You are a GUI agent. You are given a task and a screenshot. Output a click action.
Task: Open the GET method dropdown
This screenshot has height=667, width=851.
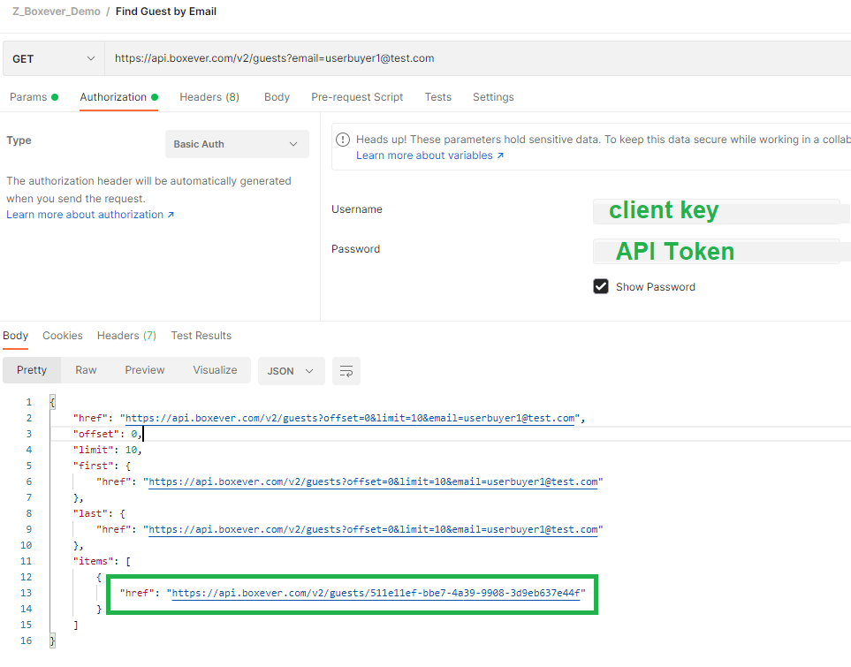[x=53, y=58]
